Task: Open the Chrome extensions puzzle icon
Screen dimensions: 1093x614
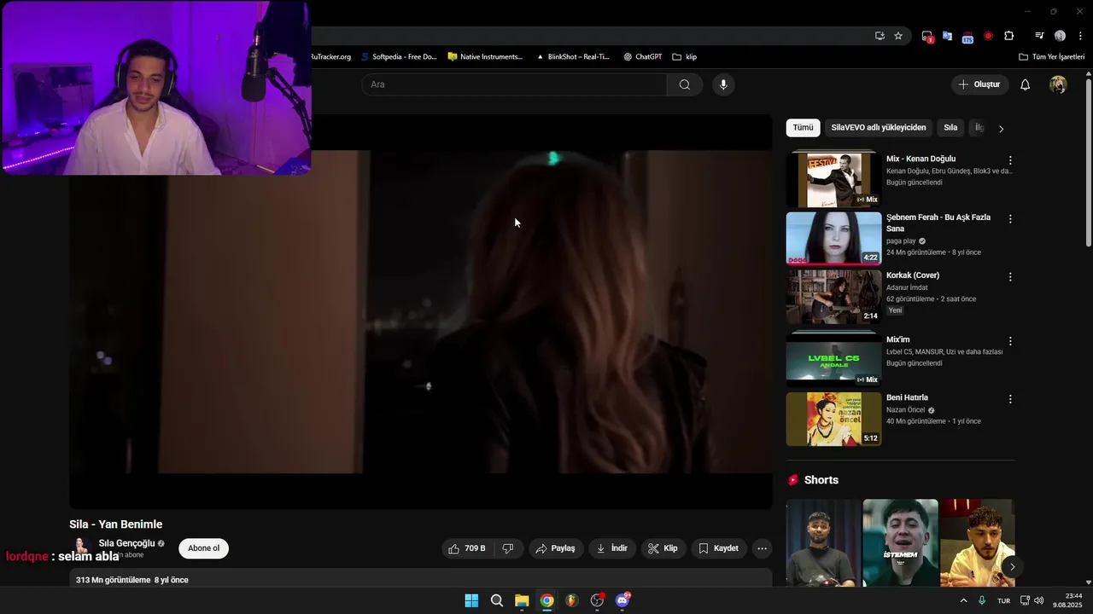Action: coord(1009,36)
